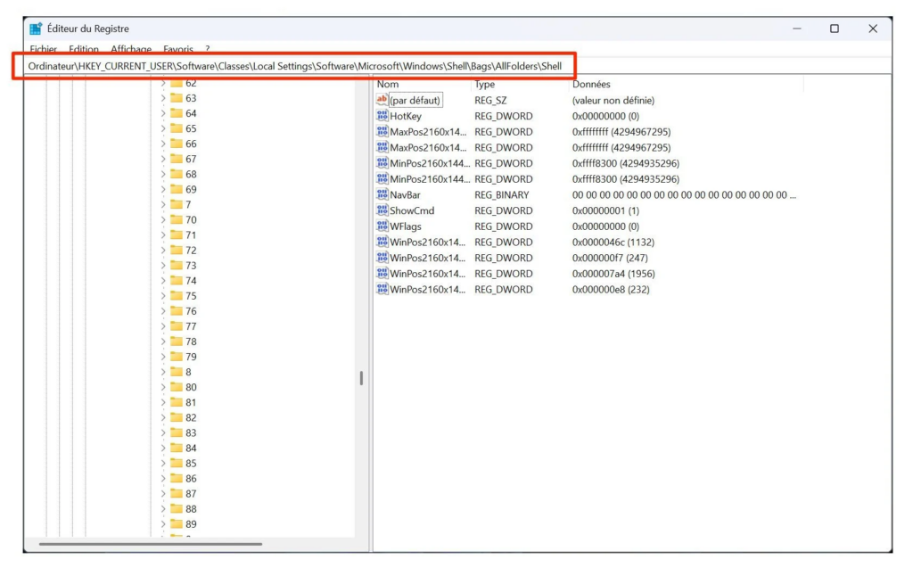913x576 pixels.
Task: Click the Registry Editor app icon in title bar
Action: (x=36, y=29)
